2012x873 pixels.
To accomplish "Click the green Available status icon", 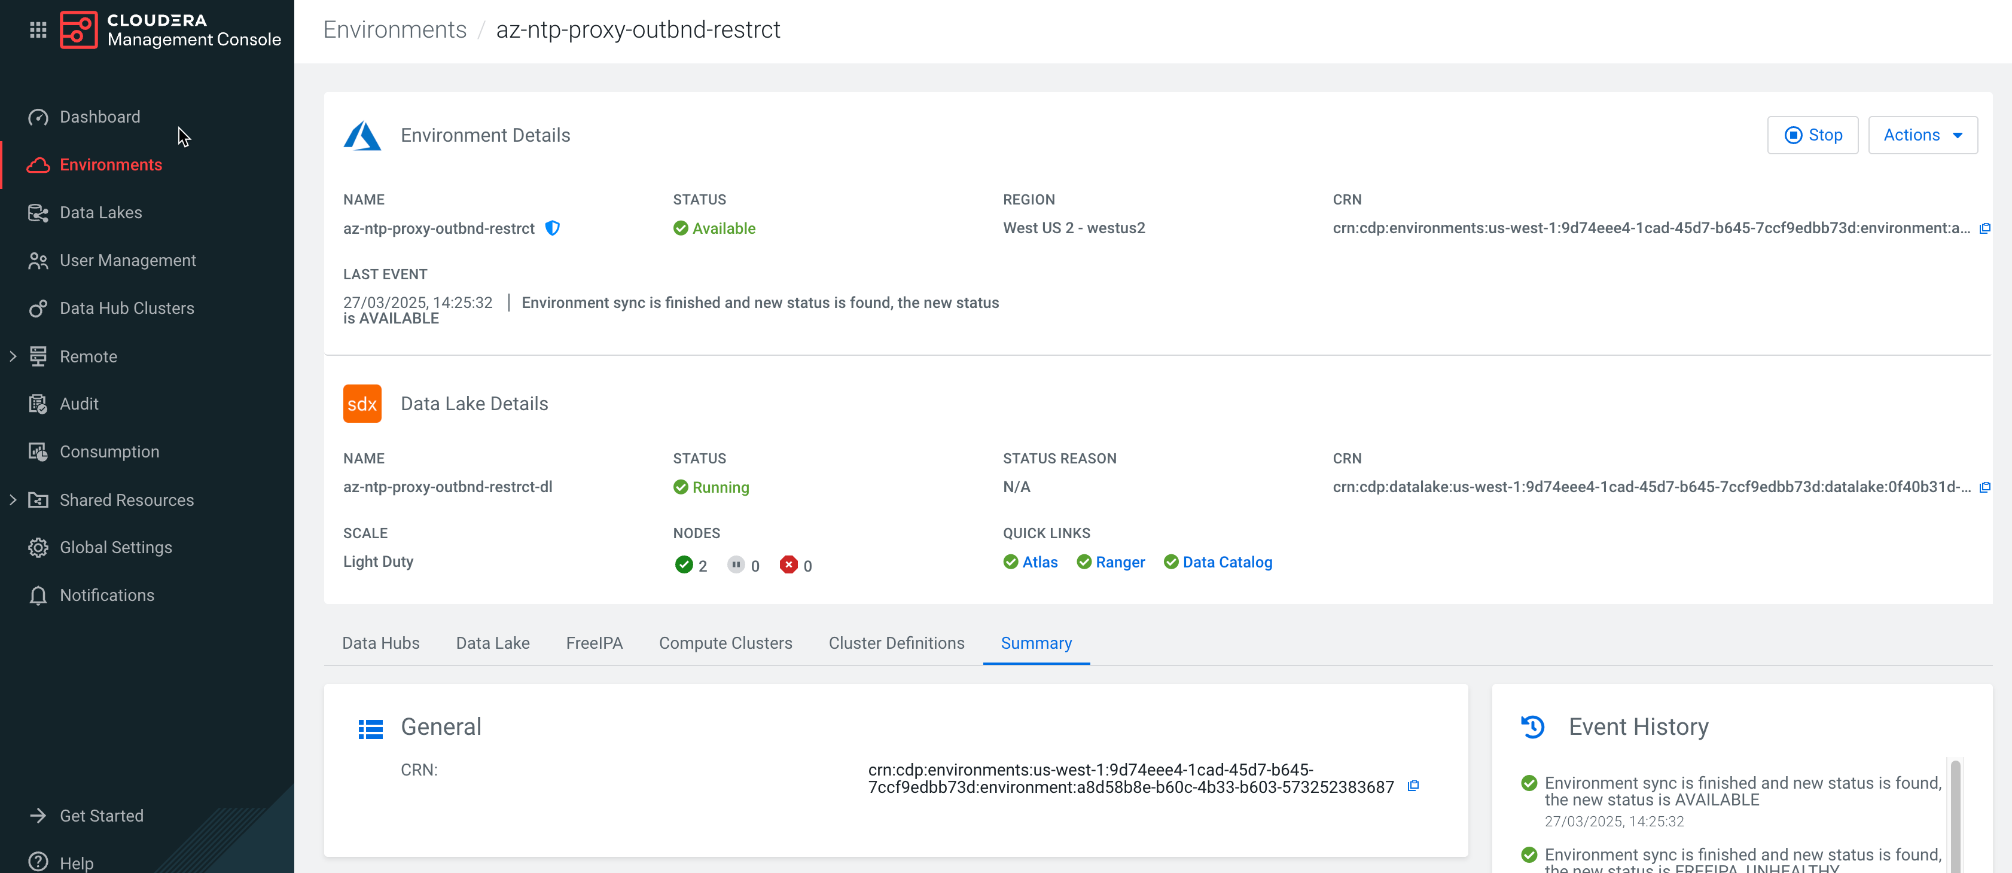I will pyautogui.click(x=680, y=228).
